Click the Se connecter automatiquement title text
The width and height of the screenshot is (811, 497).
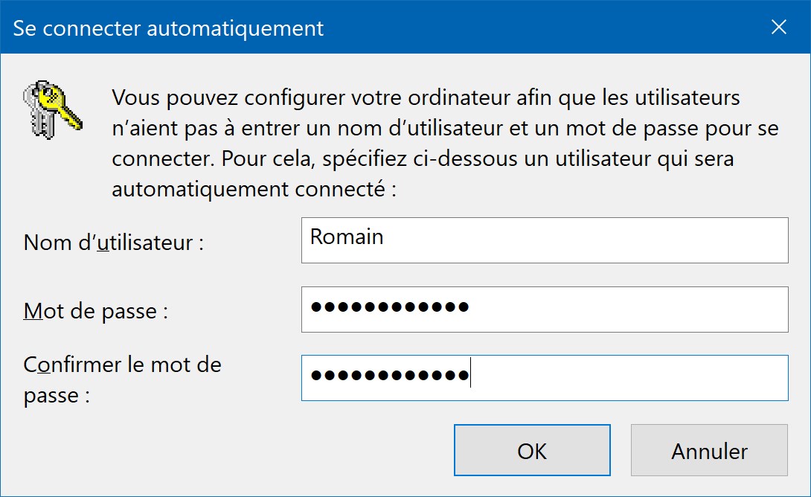[168, 28]
